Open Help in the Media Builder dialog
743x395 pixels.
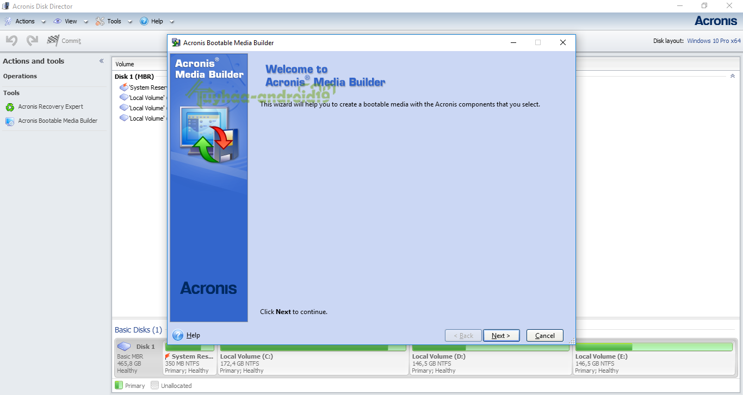pyautogui.click(x=193, y=335)
